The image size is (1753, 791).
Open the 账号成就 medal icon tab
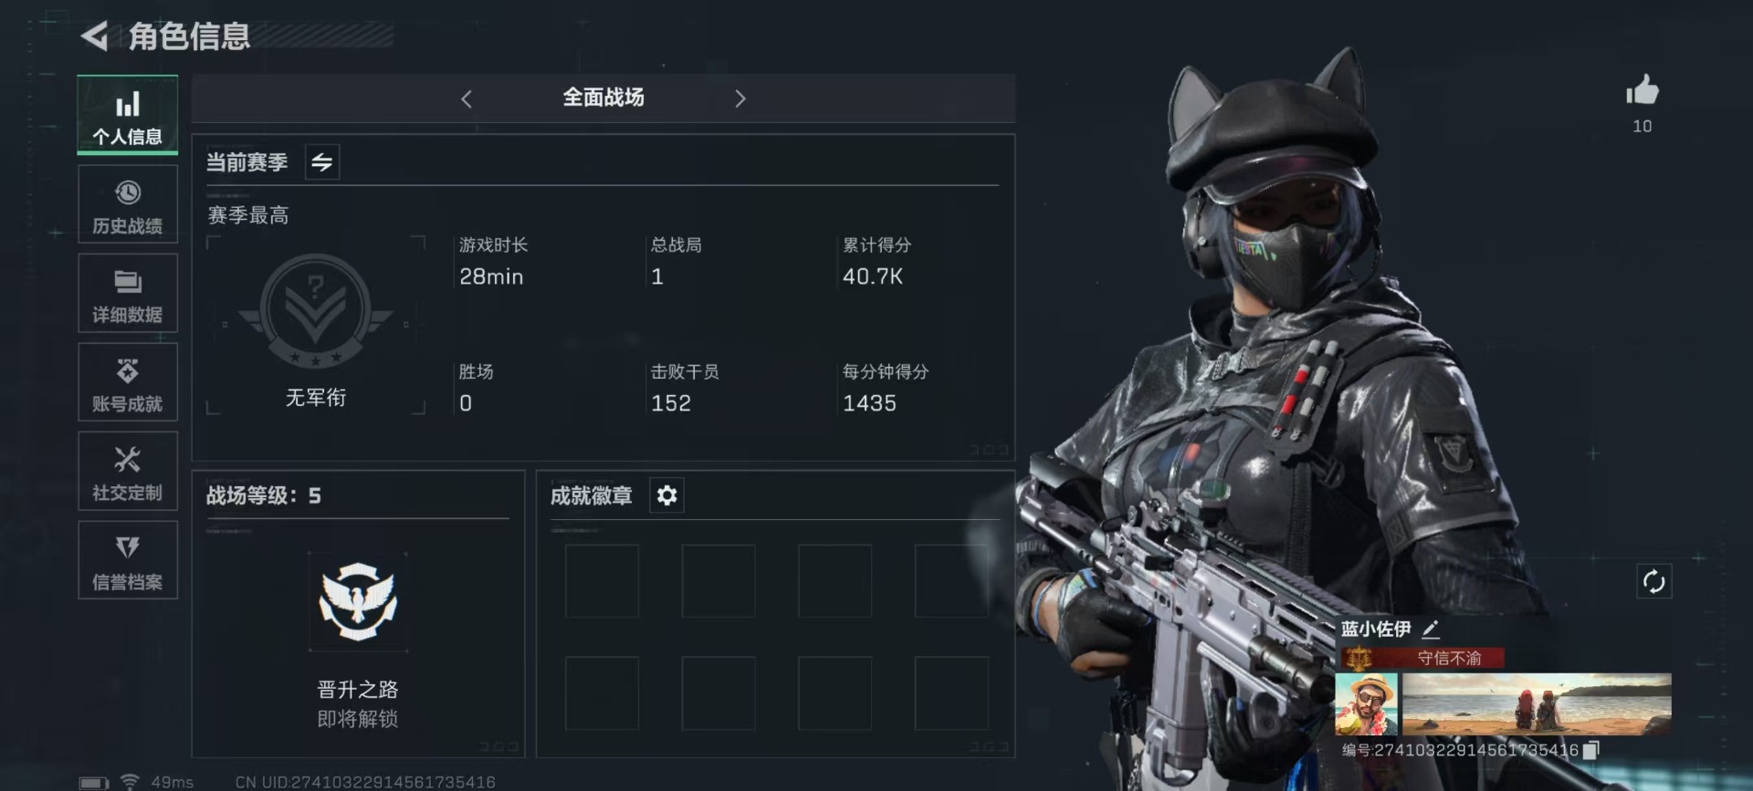click(x=128, y=383)
